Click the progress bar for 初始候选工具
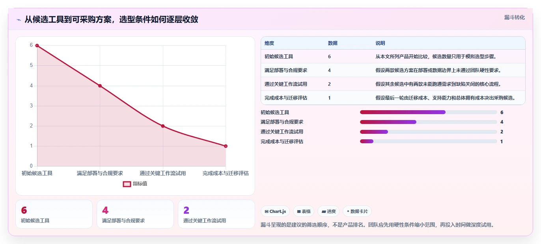The image size is (541, 244). [x=428, y=112]
